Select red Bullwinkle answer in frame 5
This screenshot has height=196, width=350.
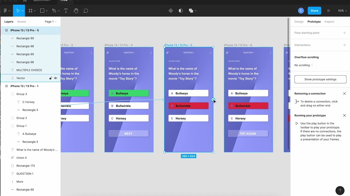(188, 106)
